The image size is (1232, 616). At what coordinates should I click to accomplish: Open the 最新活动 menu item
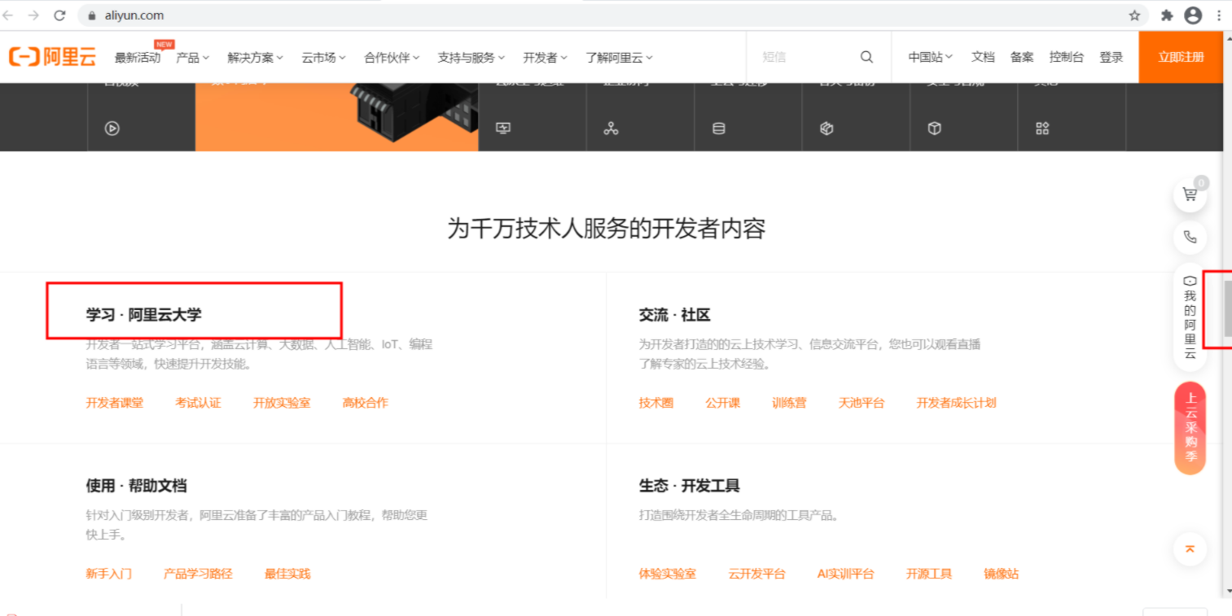click(x=138, y=57)
